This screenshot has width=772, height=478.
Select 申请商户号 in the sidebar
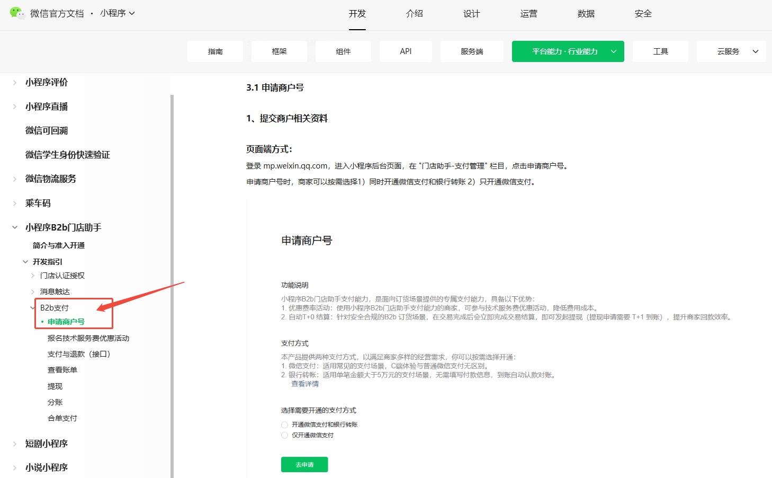(x=66, y=322)
